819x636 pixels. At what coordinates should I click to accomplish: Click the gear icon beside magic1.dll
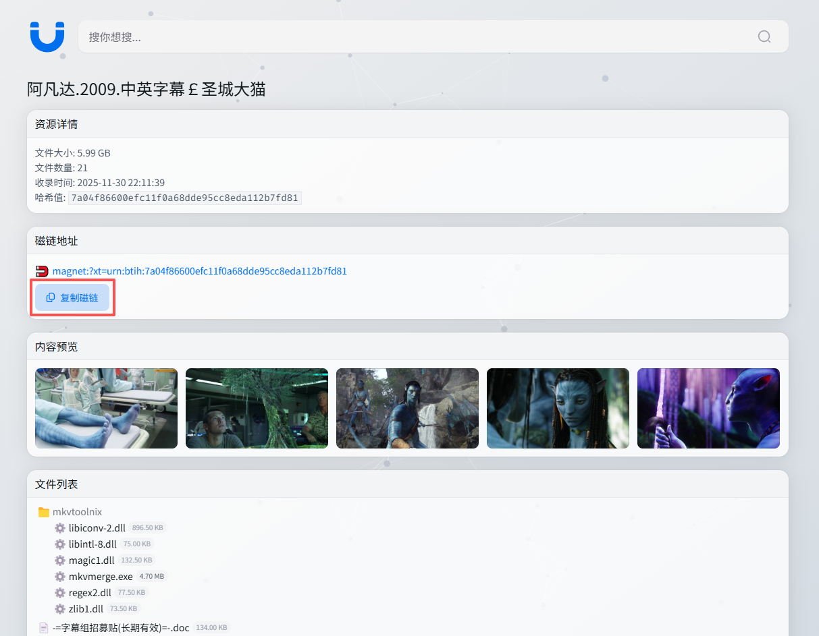60,560
